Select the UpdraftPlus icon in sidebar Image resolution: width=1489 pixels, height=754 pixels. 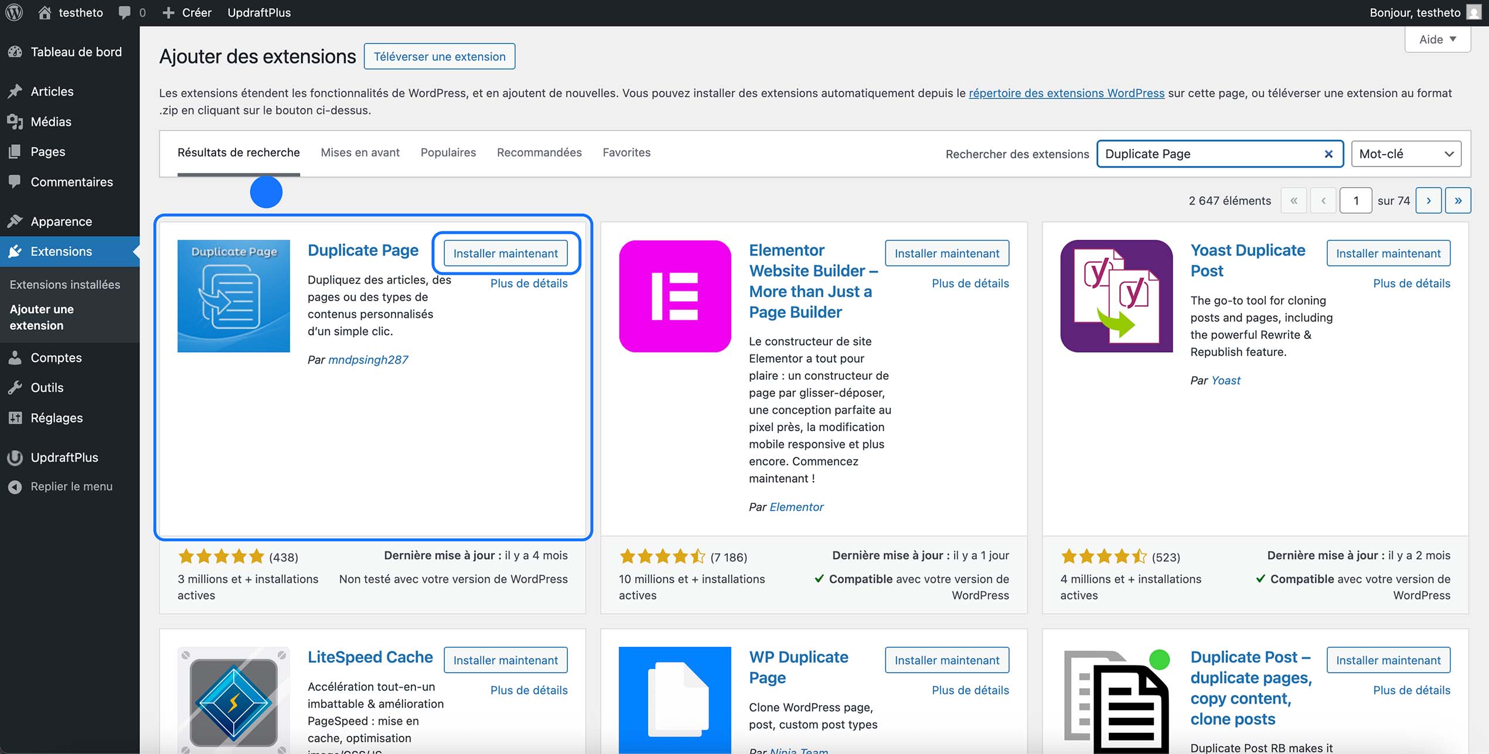click(x=16, y=458)
